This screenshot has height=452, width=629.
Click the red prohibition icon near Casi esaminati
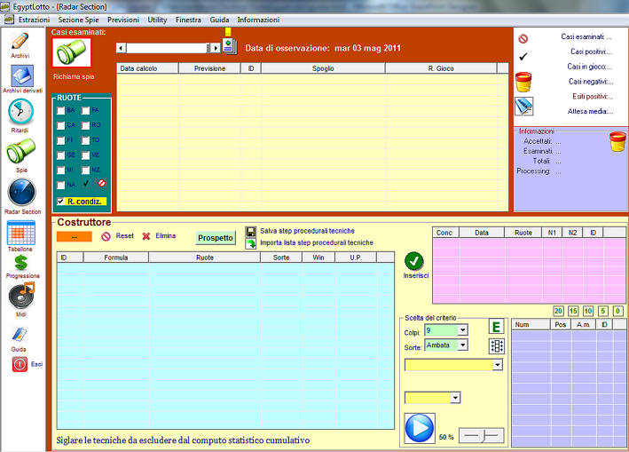[523, 38]
